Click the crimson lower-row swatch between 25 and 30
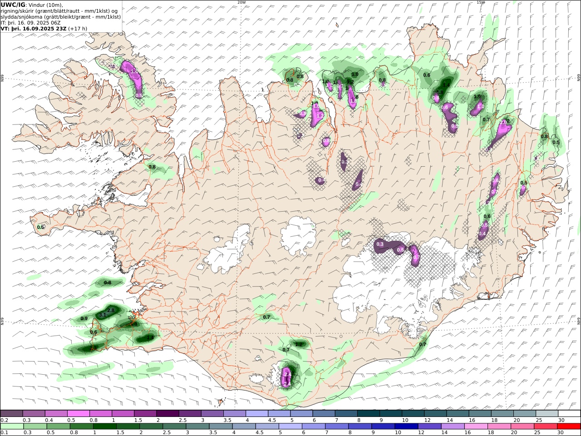This screenshot has height=436, width=581. [x=545, y=426]
